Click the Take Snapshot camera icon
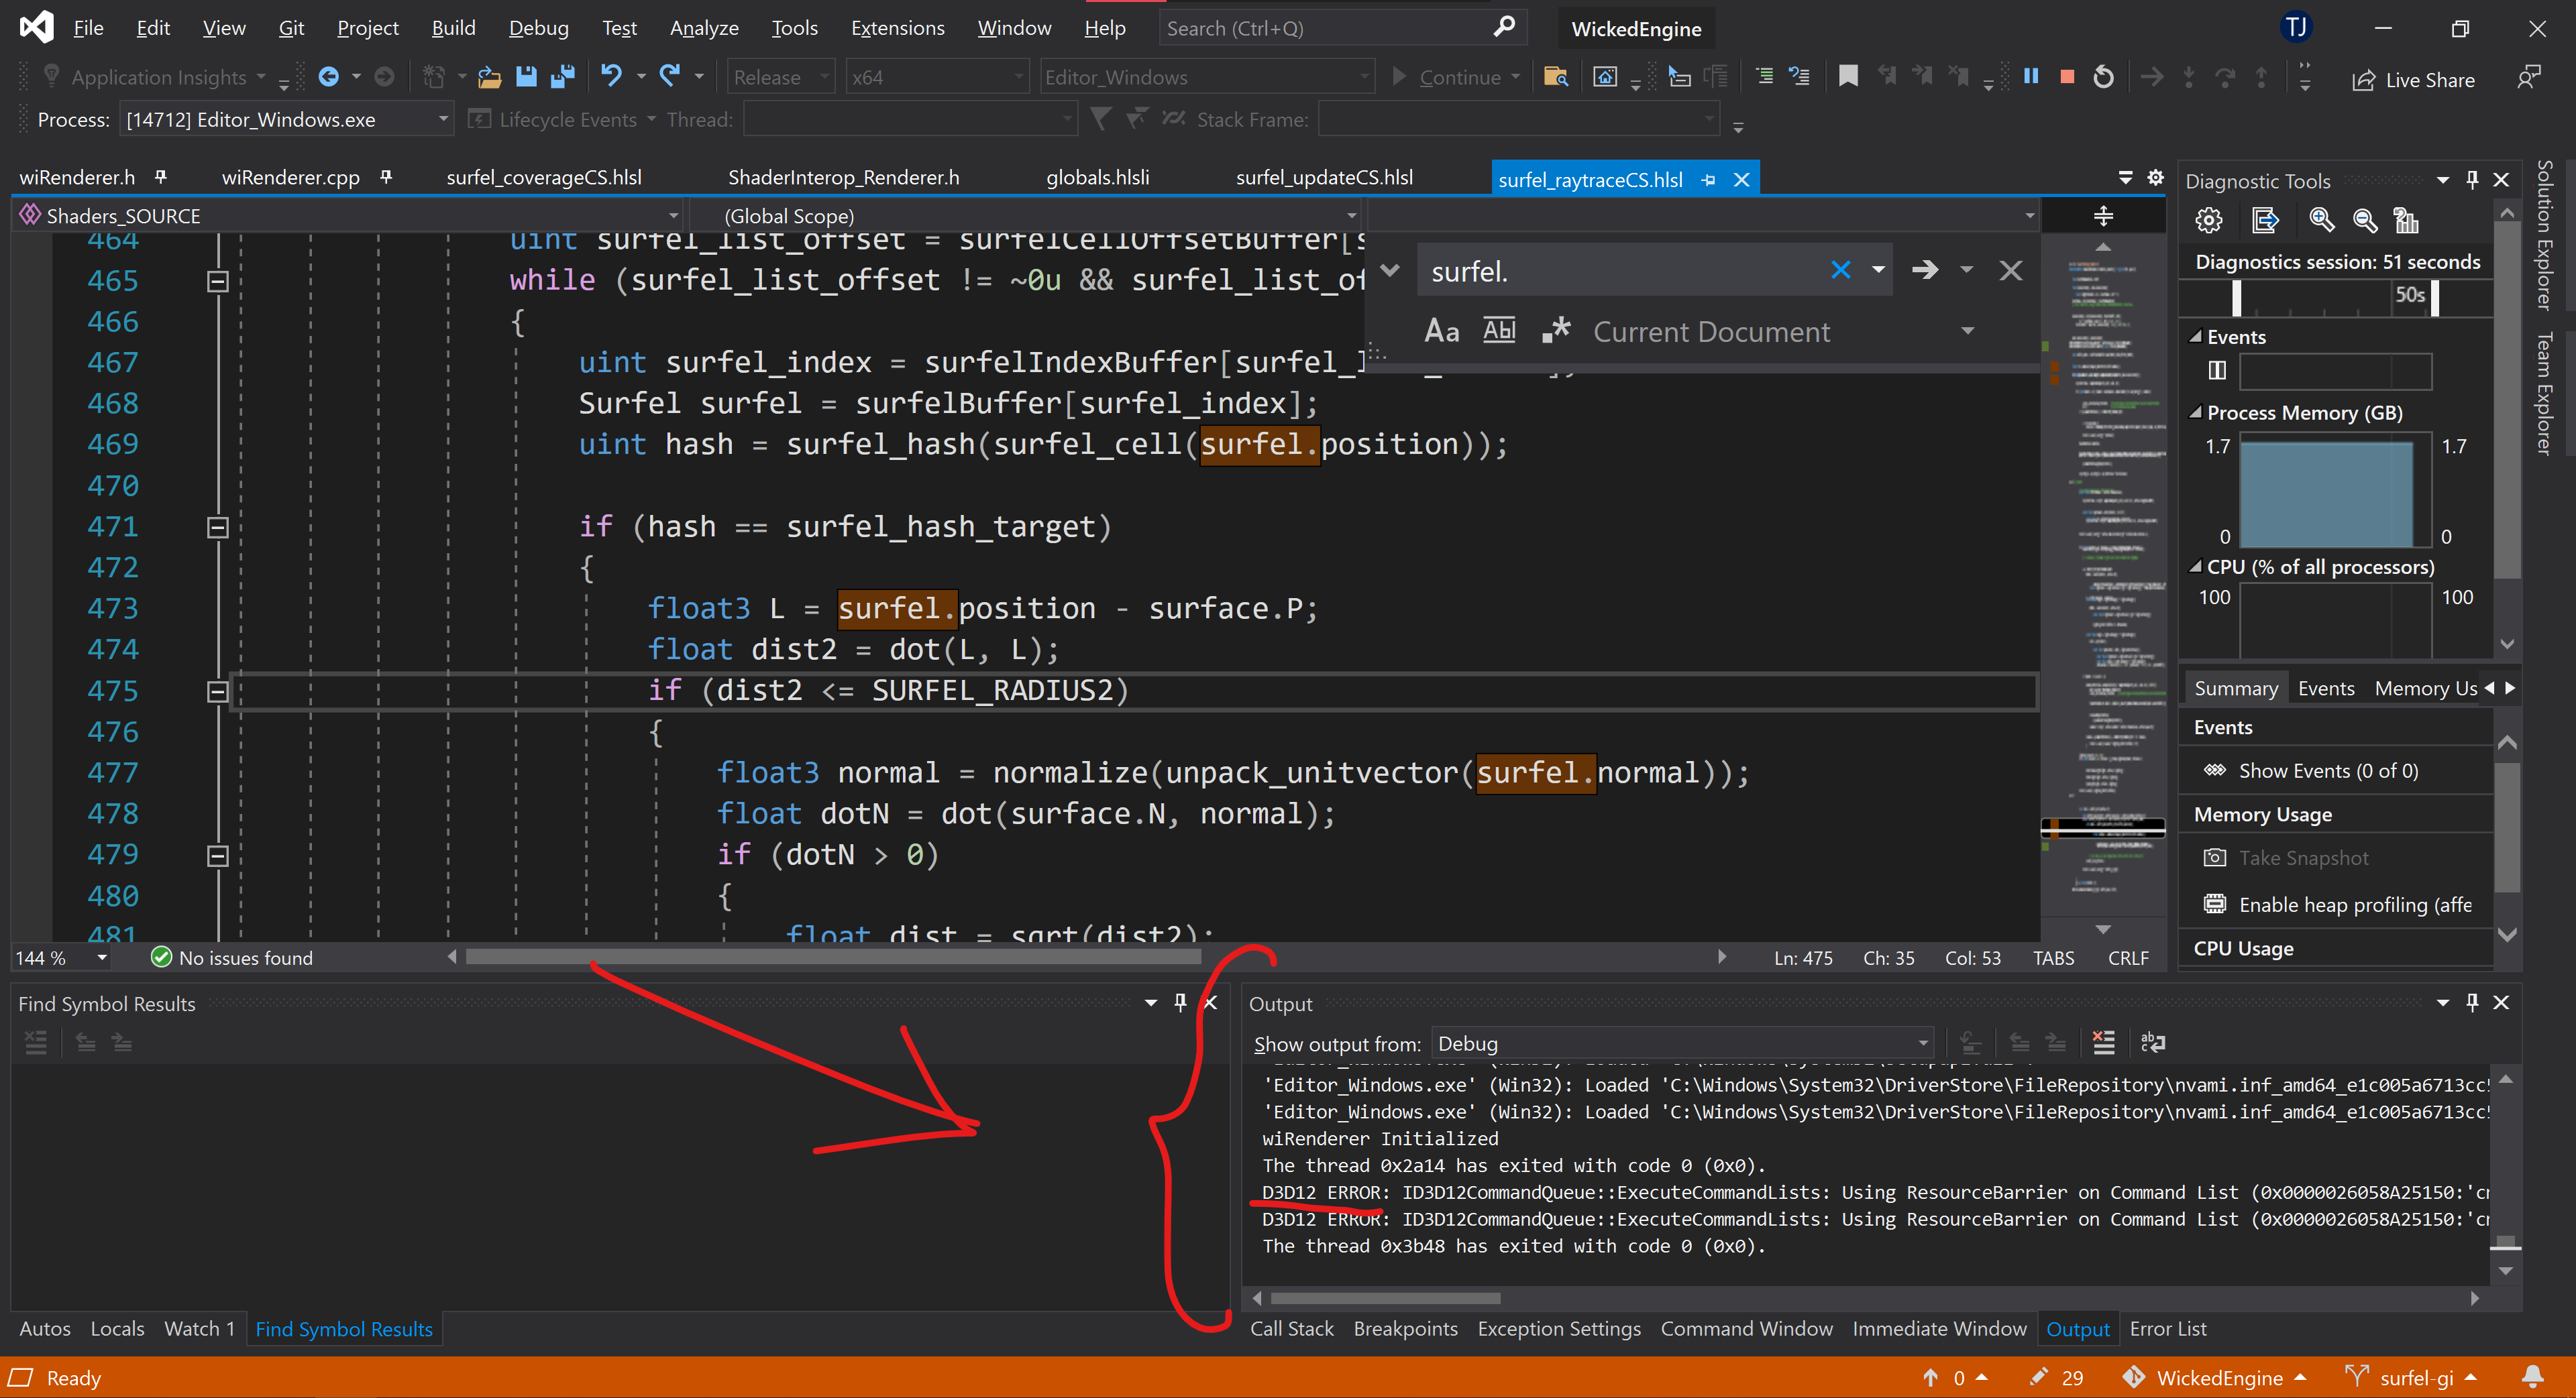Image resolution: width=2576 pixels, height=1398 pixels. point(2216,858)
